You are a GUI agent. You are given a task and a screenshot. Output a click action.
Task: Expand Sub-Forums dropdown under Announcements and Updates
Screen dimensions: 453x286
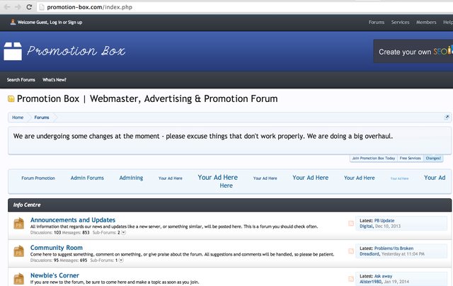click(123, 233)
